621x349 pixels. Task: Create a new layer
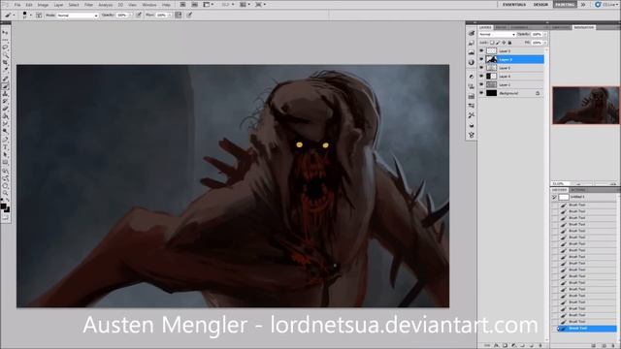point(531,345)
